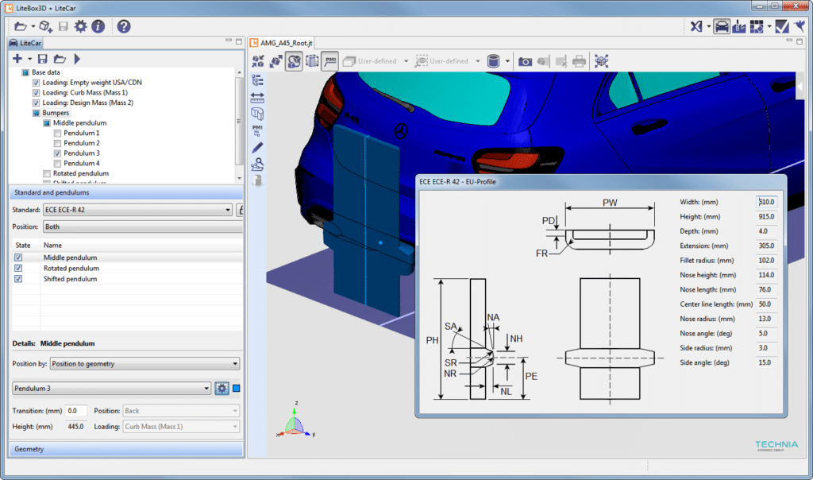This screenshot has width=813, height=480.
Task: Click the Width (mm) field showing 510.0
Action: (766, 202)
